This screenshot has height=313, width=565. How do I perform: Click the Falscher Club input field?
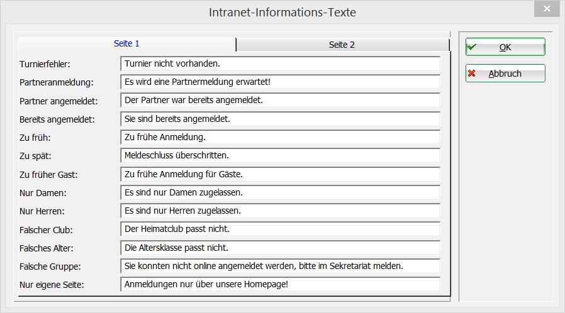(280, 229)
